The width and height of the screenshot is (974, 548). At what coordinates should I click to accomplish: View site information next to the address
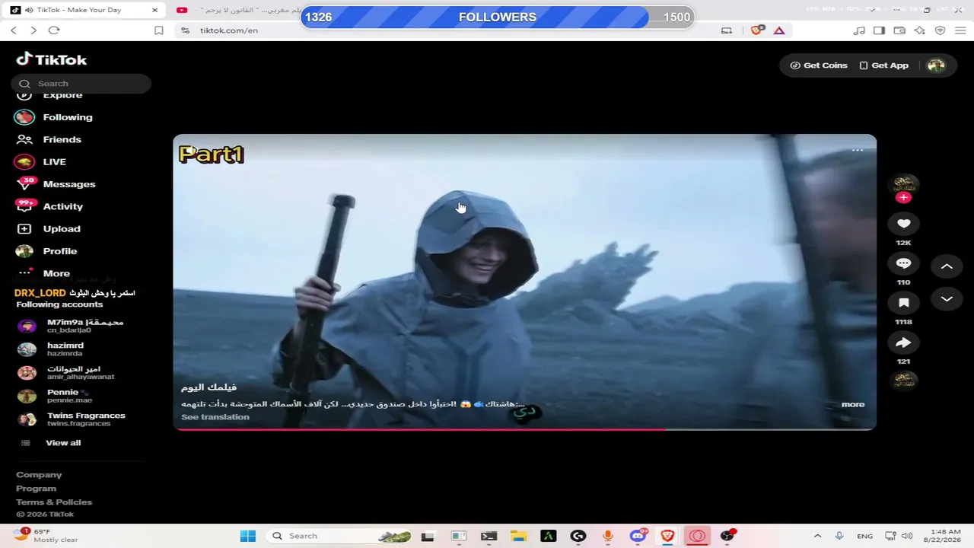pos(185,30)
